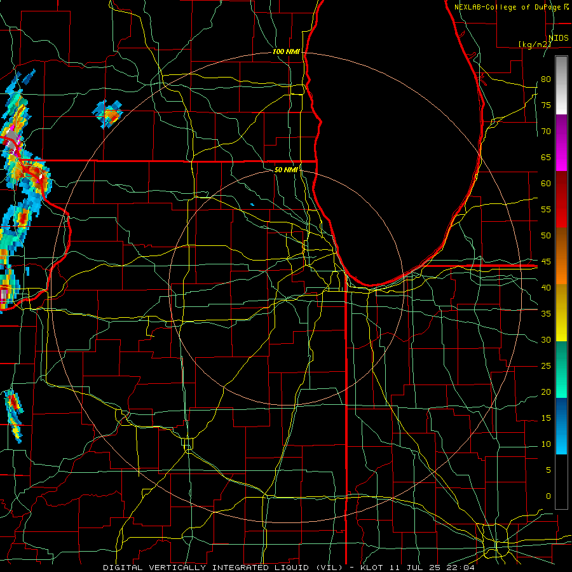Click the isolated storm cell inside 100 NMI ring
Image resolution: width=572 pixels, height=572 pixels.
point(107,114)
